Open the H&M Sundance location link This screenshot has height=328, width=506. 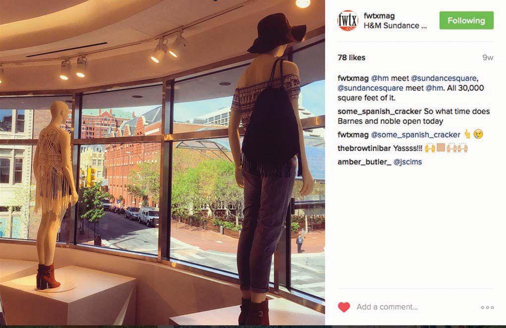click(x=395, y=26)
